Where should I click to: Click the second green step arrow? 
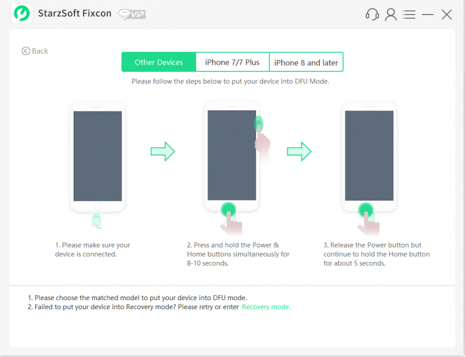point(299,151)
